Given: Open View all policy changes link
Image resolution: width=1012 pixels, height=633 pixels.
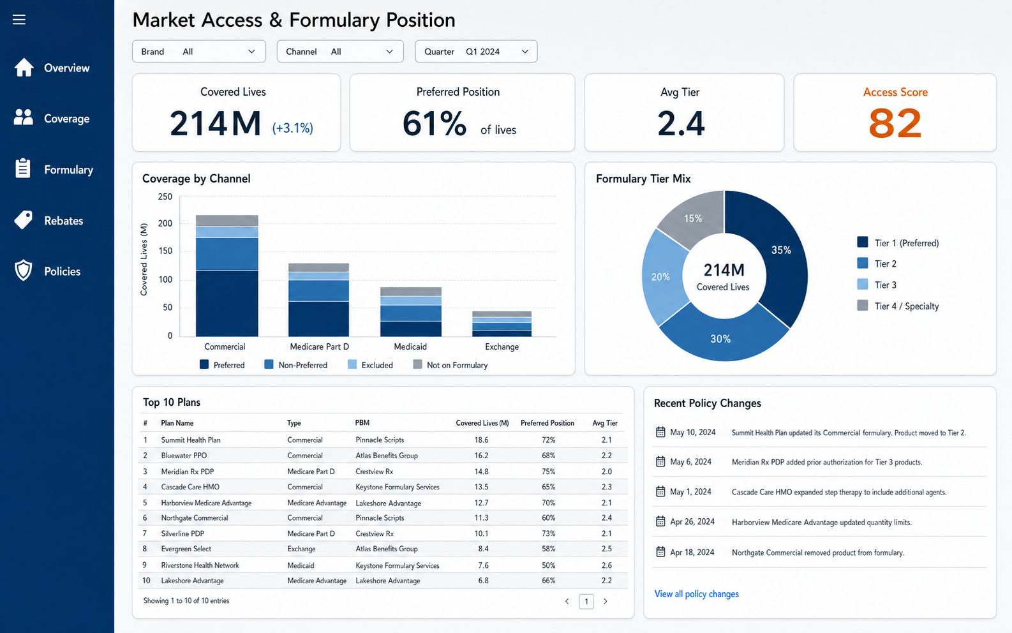Looking at the screenshot, I should coord(696,594).
